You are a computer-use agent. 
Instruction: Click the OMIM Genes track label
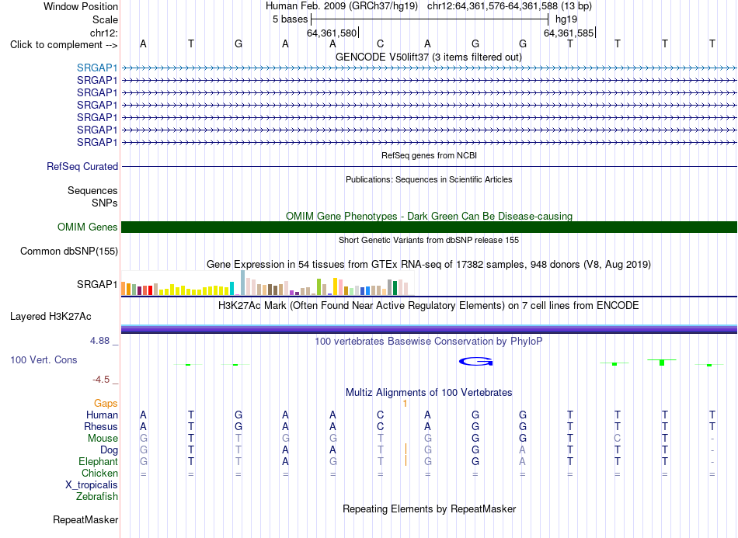pyautogui.click(x=88, y=227)
